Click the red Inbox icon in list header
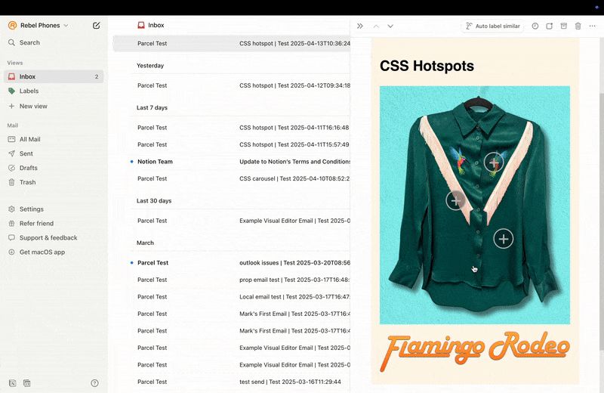 tap(141, 25)
